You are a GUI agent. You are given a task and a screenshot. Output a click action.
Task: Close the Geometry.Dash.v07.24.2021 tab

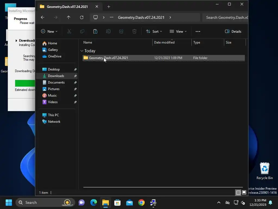pyautogui.click(x=97, y=7)
